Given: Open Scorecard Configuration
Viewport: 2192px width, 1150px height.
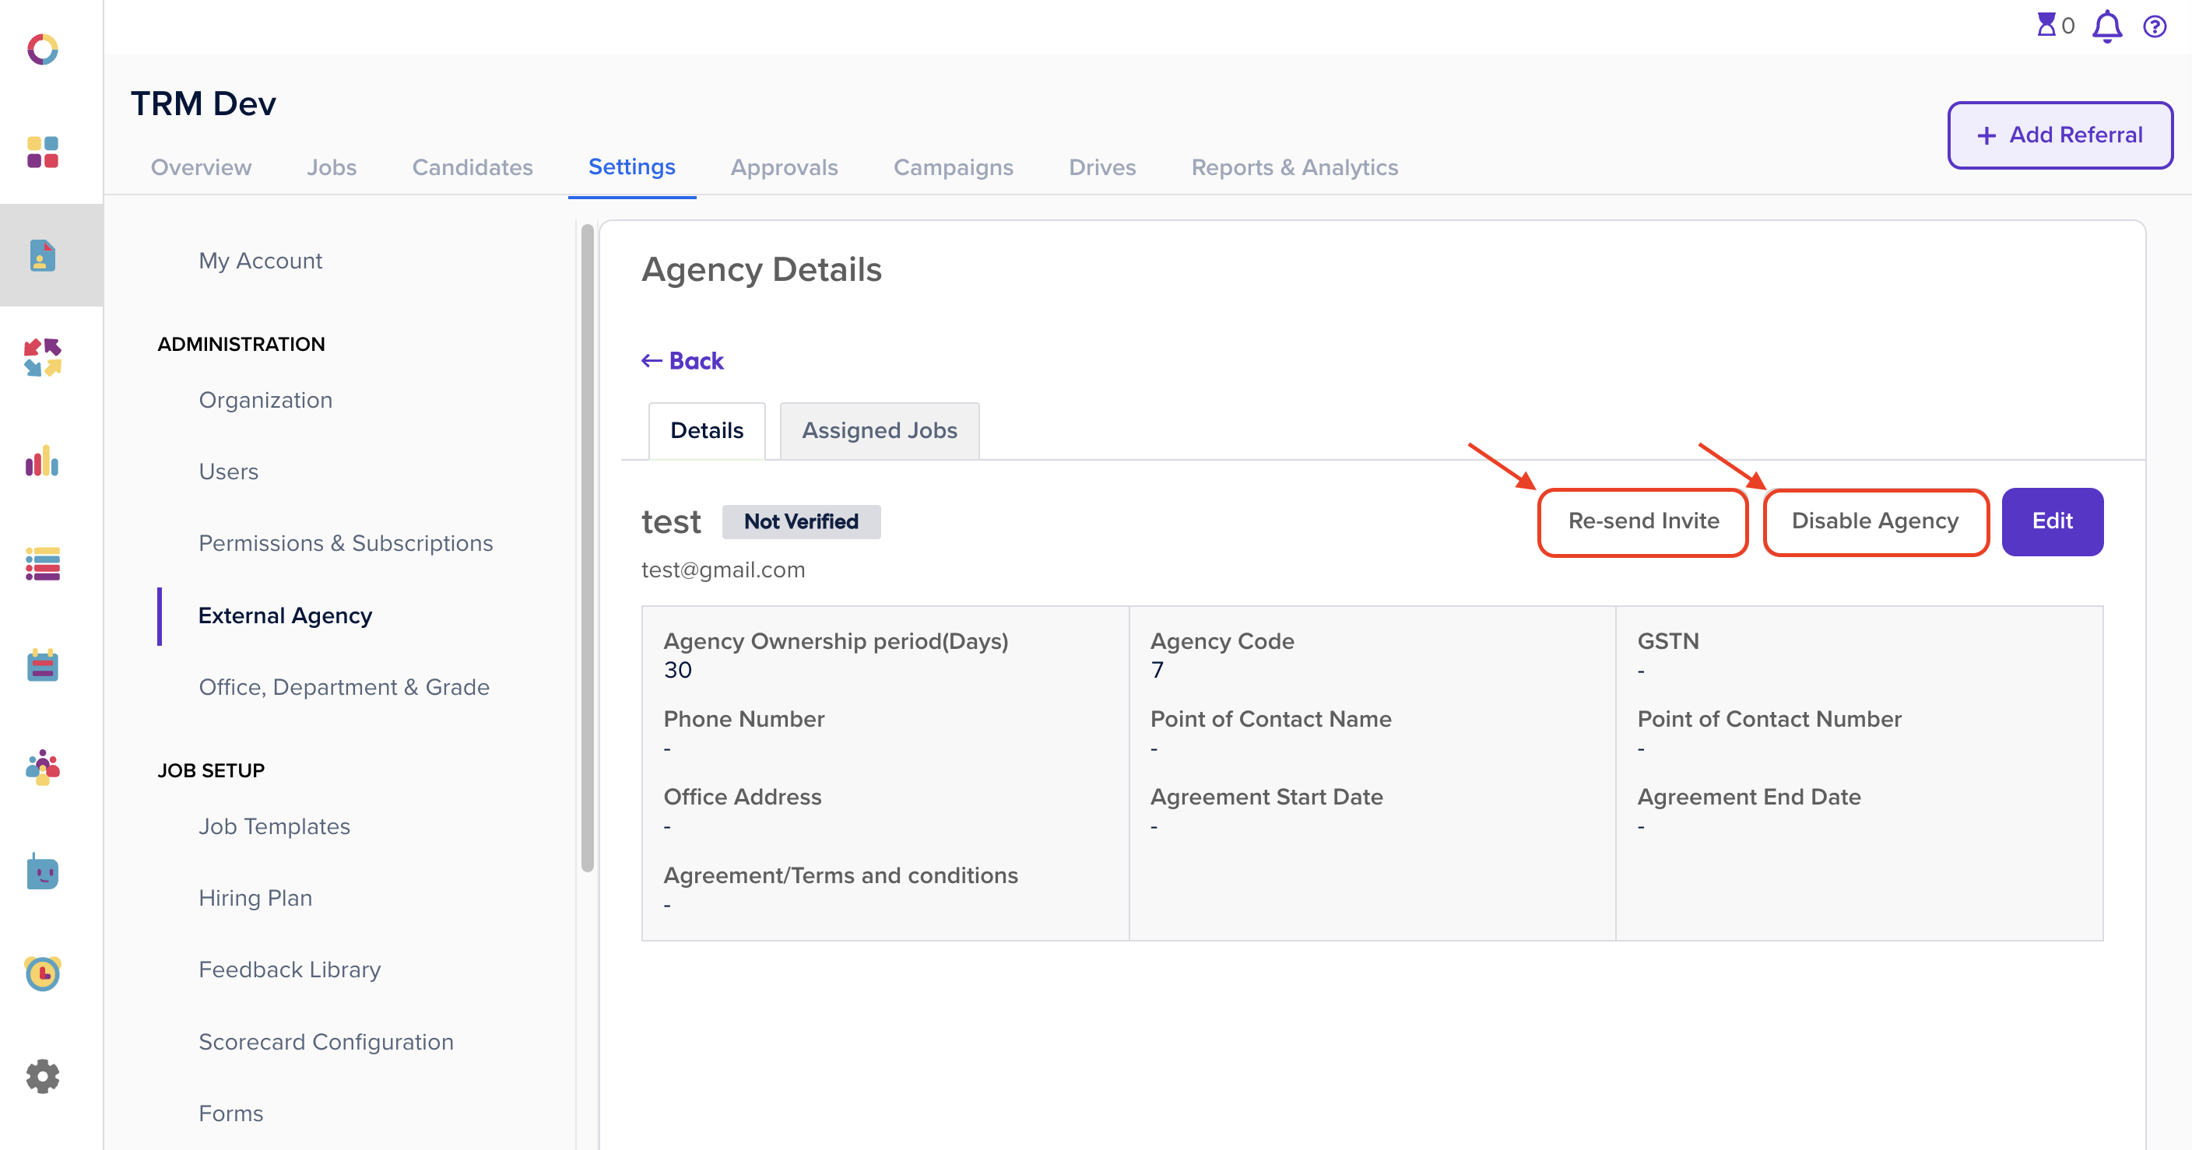Looking at the screenshot, I should tap(326, 1041).
